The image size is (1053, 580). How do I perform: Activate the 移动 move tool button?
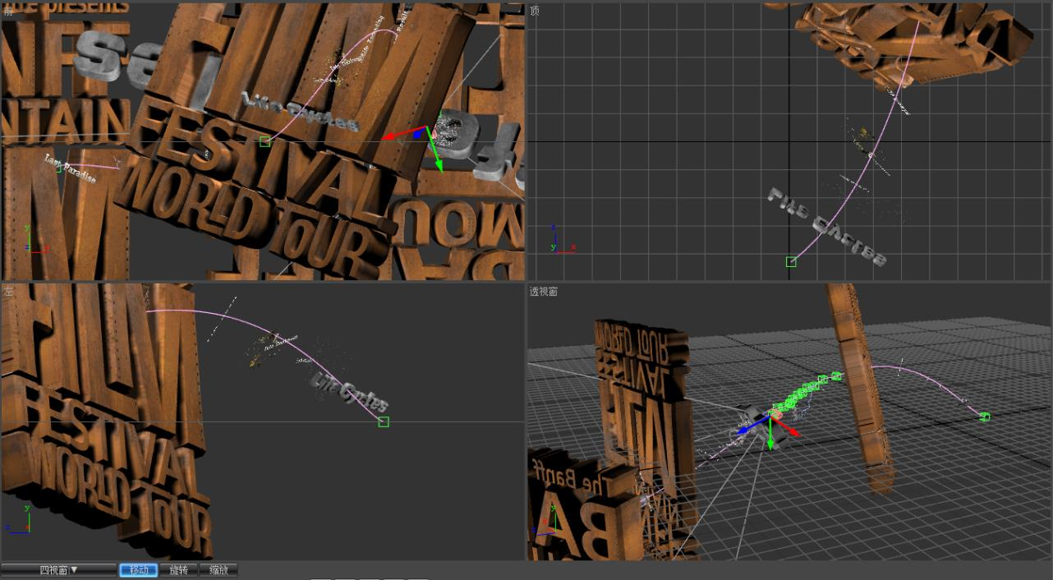coord(138,569)
